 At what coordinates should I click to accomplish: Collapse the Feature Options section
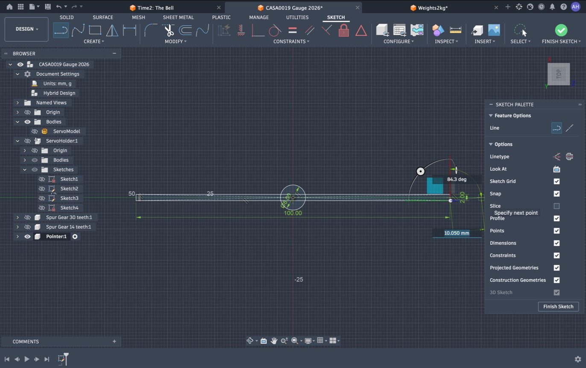point(491,116)
